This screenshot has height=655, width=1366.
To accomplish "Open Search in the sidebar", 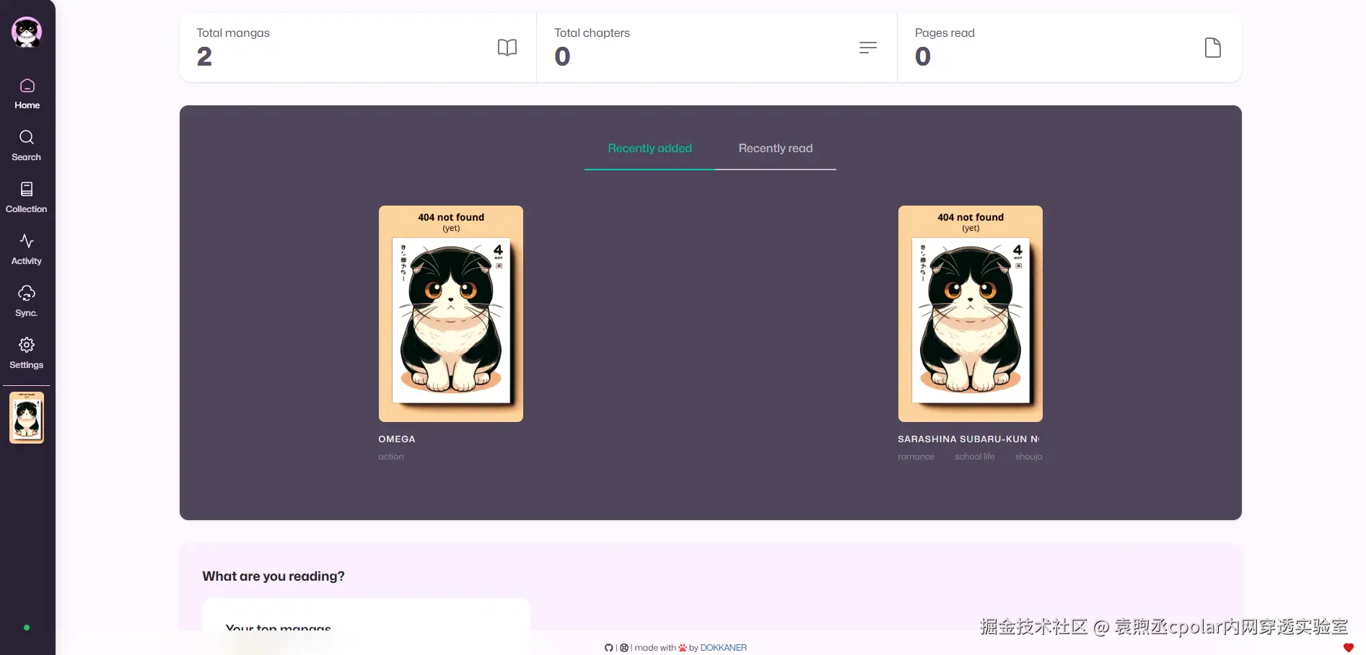I will pos(27,146).
